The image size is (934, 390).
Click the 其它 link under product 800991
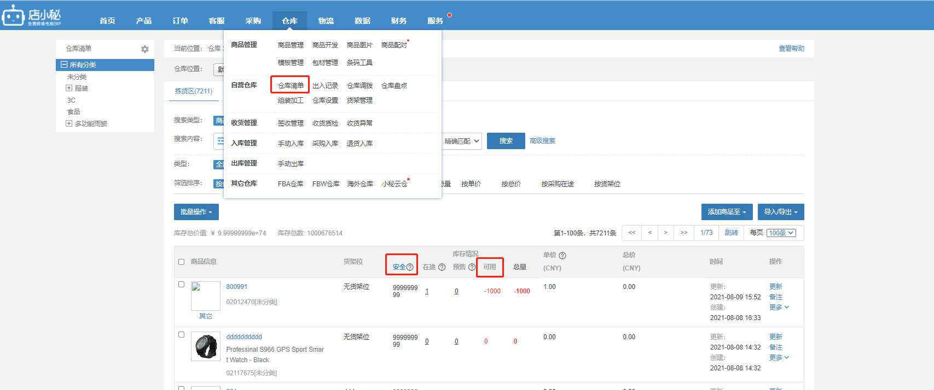(x=206, y=316)
